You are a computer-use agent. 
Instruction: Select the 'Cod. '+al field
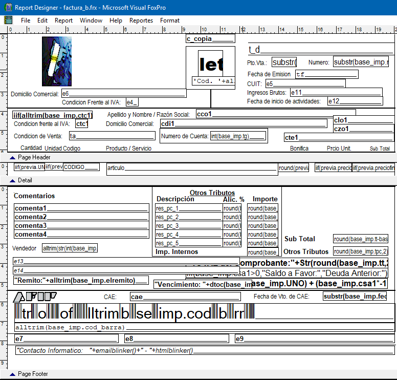point(213,81)
